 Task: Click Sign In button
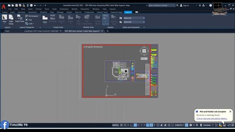coord(184,5)
